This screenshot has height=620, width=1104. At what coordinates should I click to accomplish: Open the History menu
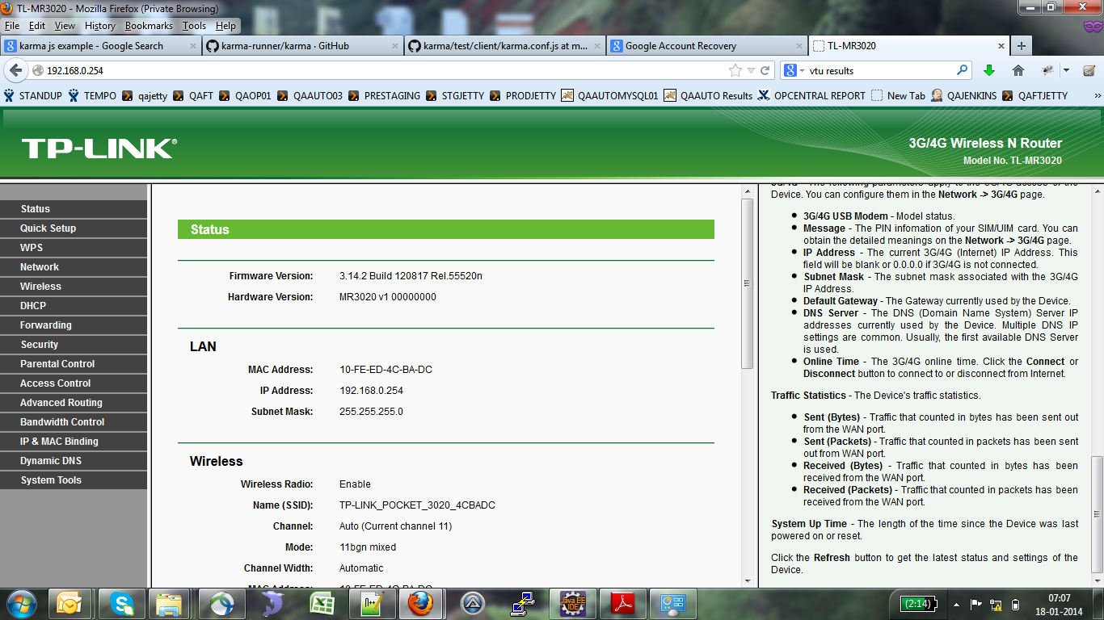coord(100,26)
